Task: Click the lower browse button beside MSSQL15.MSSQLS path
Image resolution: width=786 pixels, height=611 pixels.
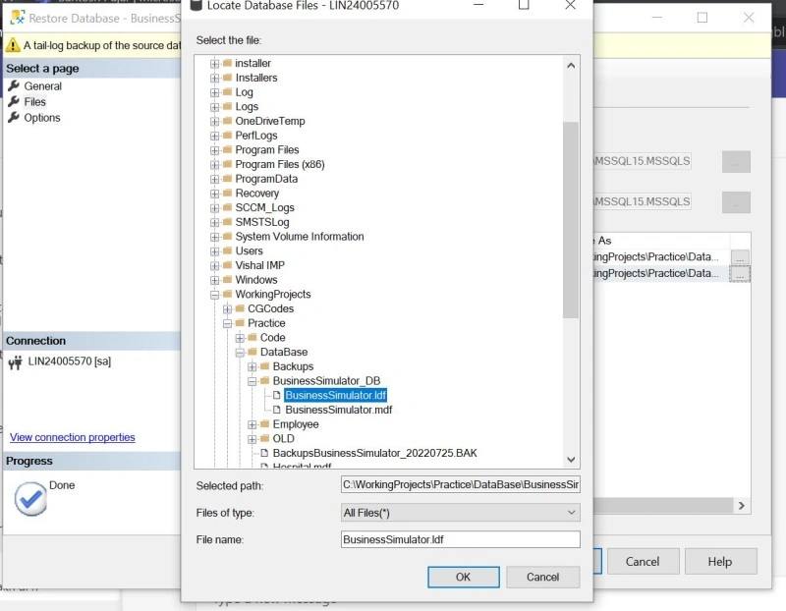Action: click(736, 202)
